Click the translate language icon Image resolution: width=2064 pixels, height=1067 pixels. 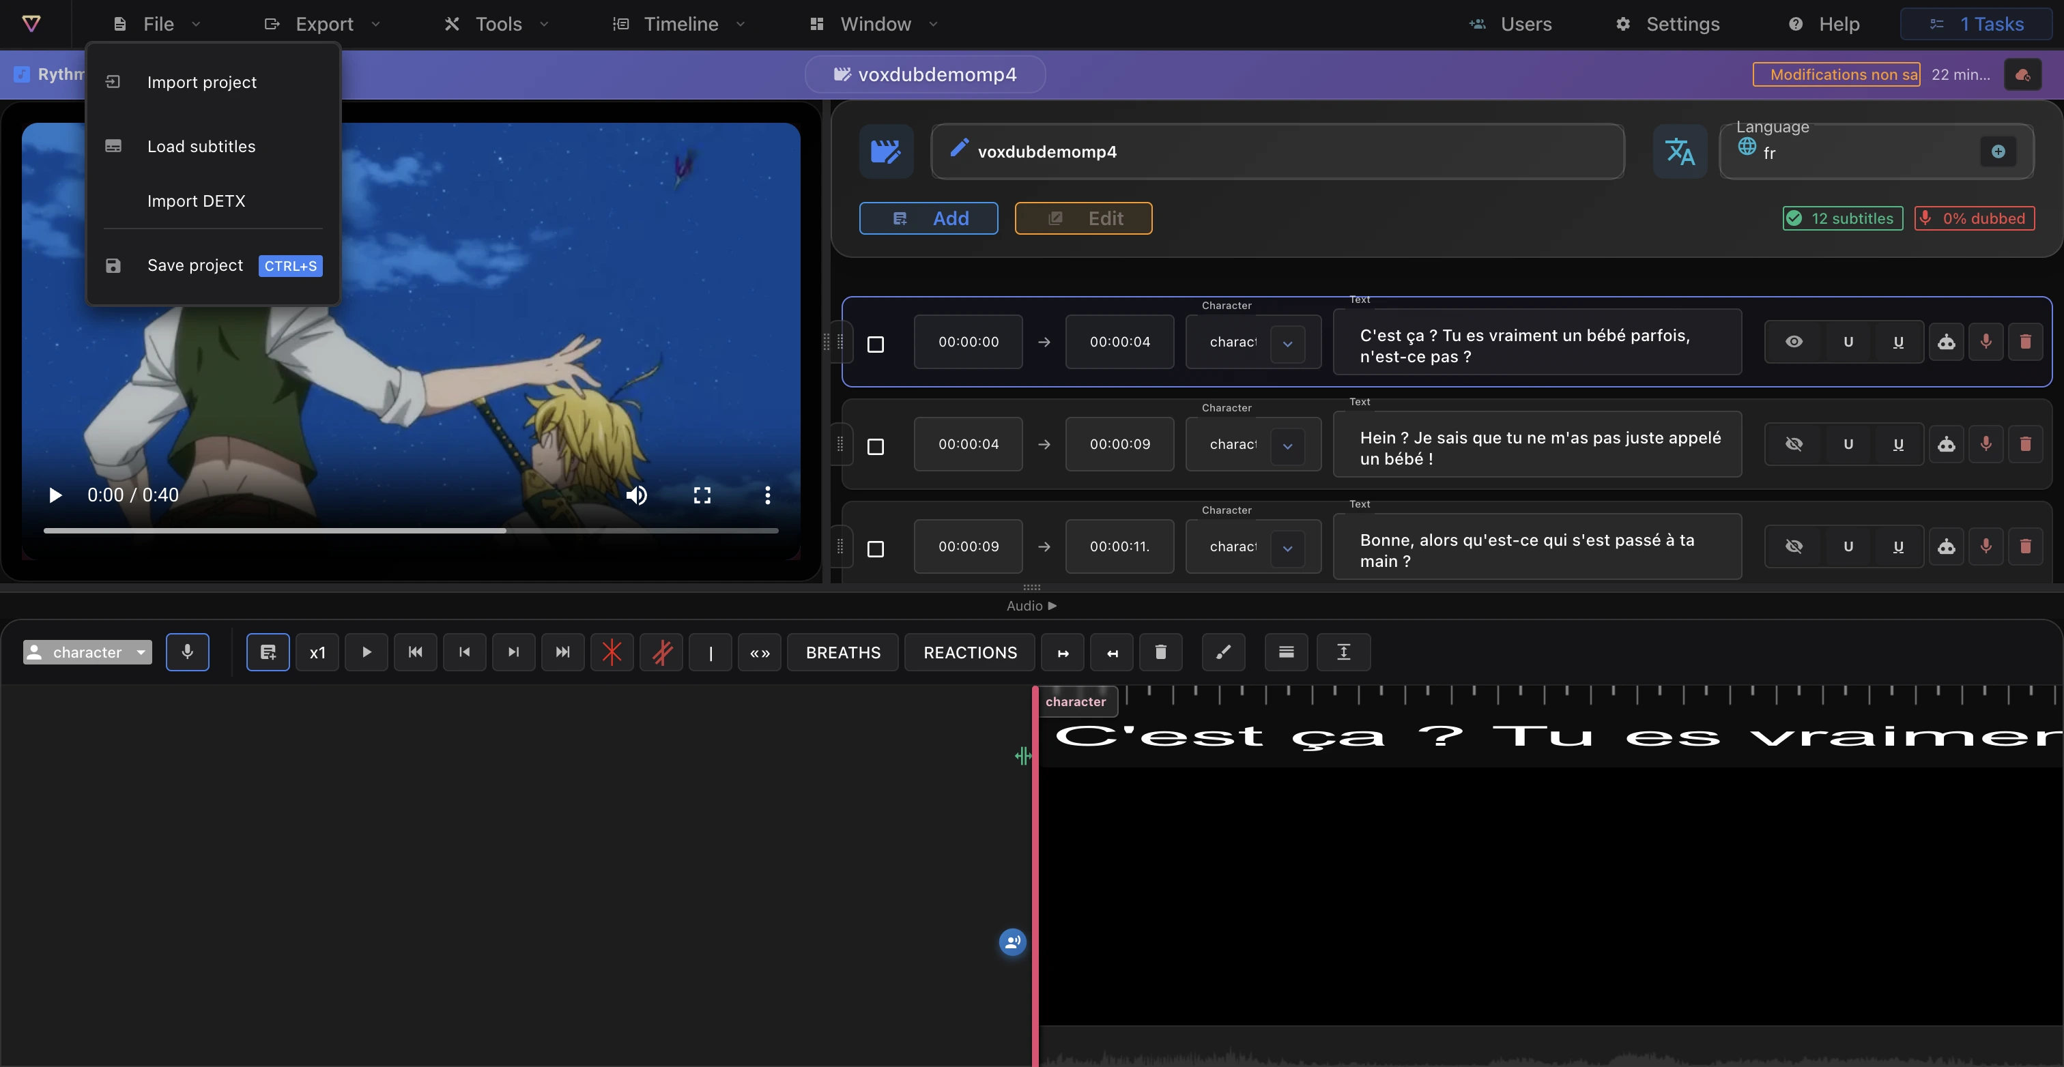point(1680,151)
